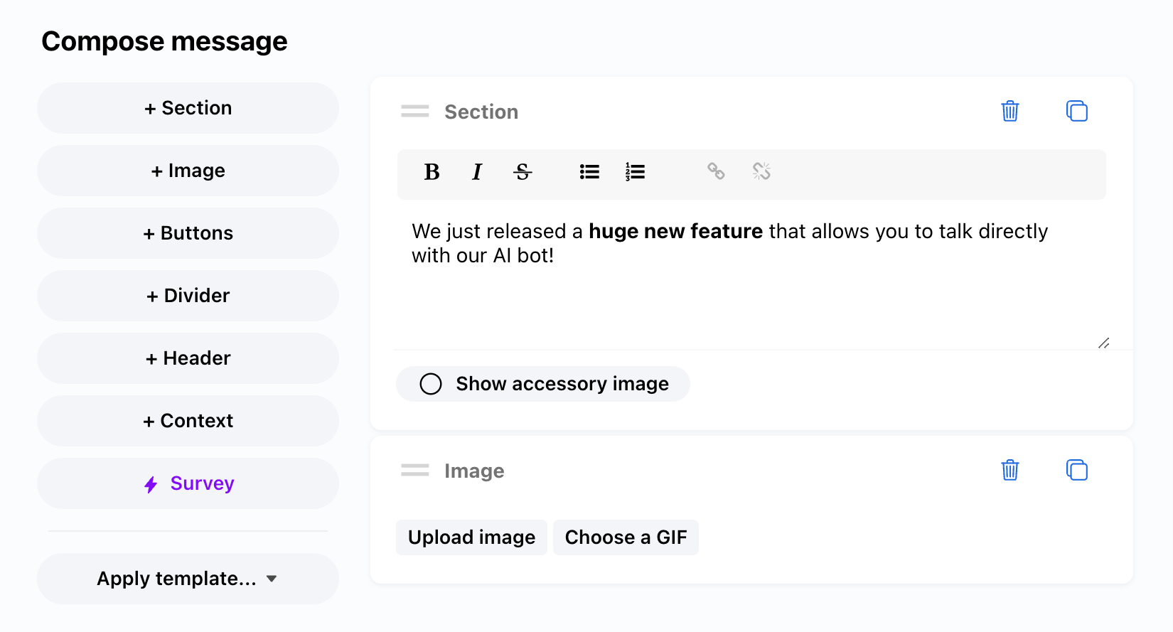This screenshot has height=632, width=1173.
Task: Toggle bold formatting in the editor toolbar
Action: [432, 172]
